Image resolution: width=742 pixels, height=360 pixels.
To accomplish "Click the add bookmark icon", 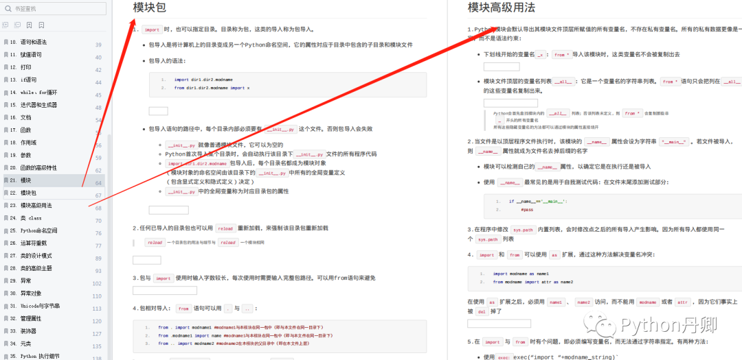I will coord(30,25).
